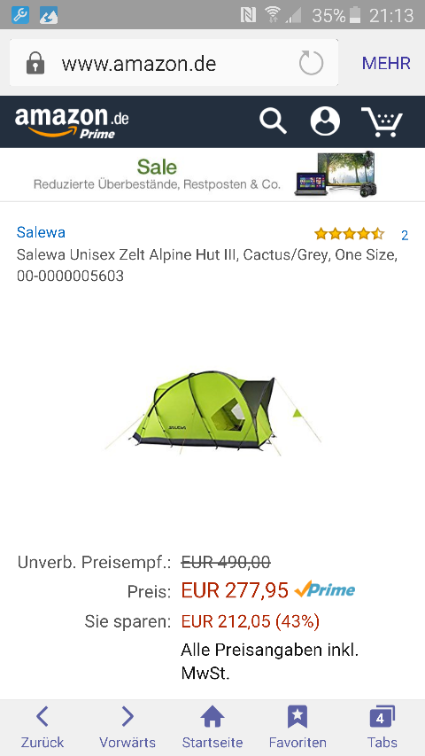Screen dimensions: 425x756
Task: Tap the Prime badge beside the price
Action: tap(325, 589)
